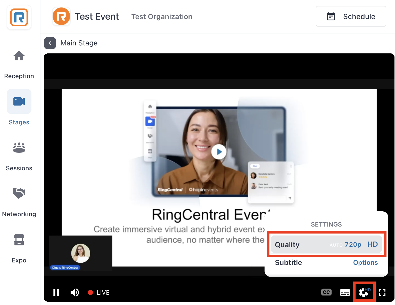Click the Expo label in sidebar
Screen dimensions: 395x305
coord(19,260)
